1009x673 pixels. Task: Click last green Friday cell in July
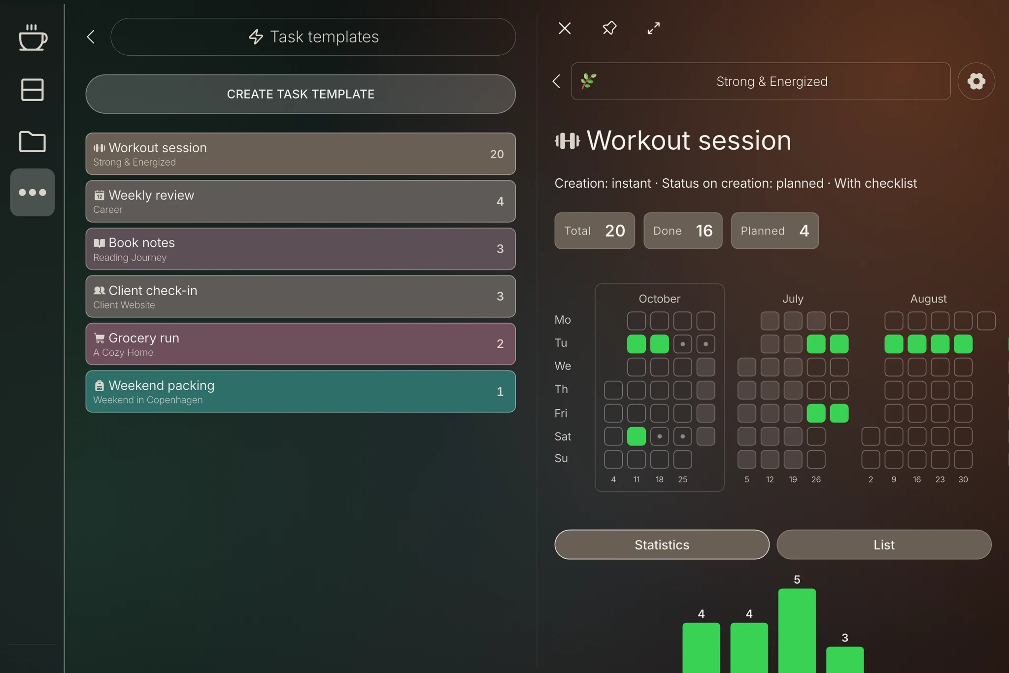(x=839, y=413)
